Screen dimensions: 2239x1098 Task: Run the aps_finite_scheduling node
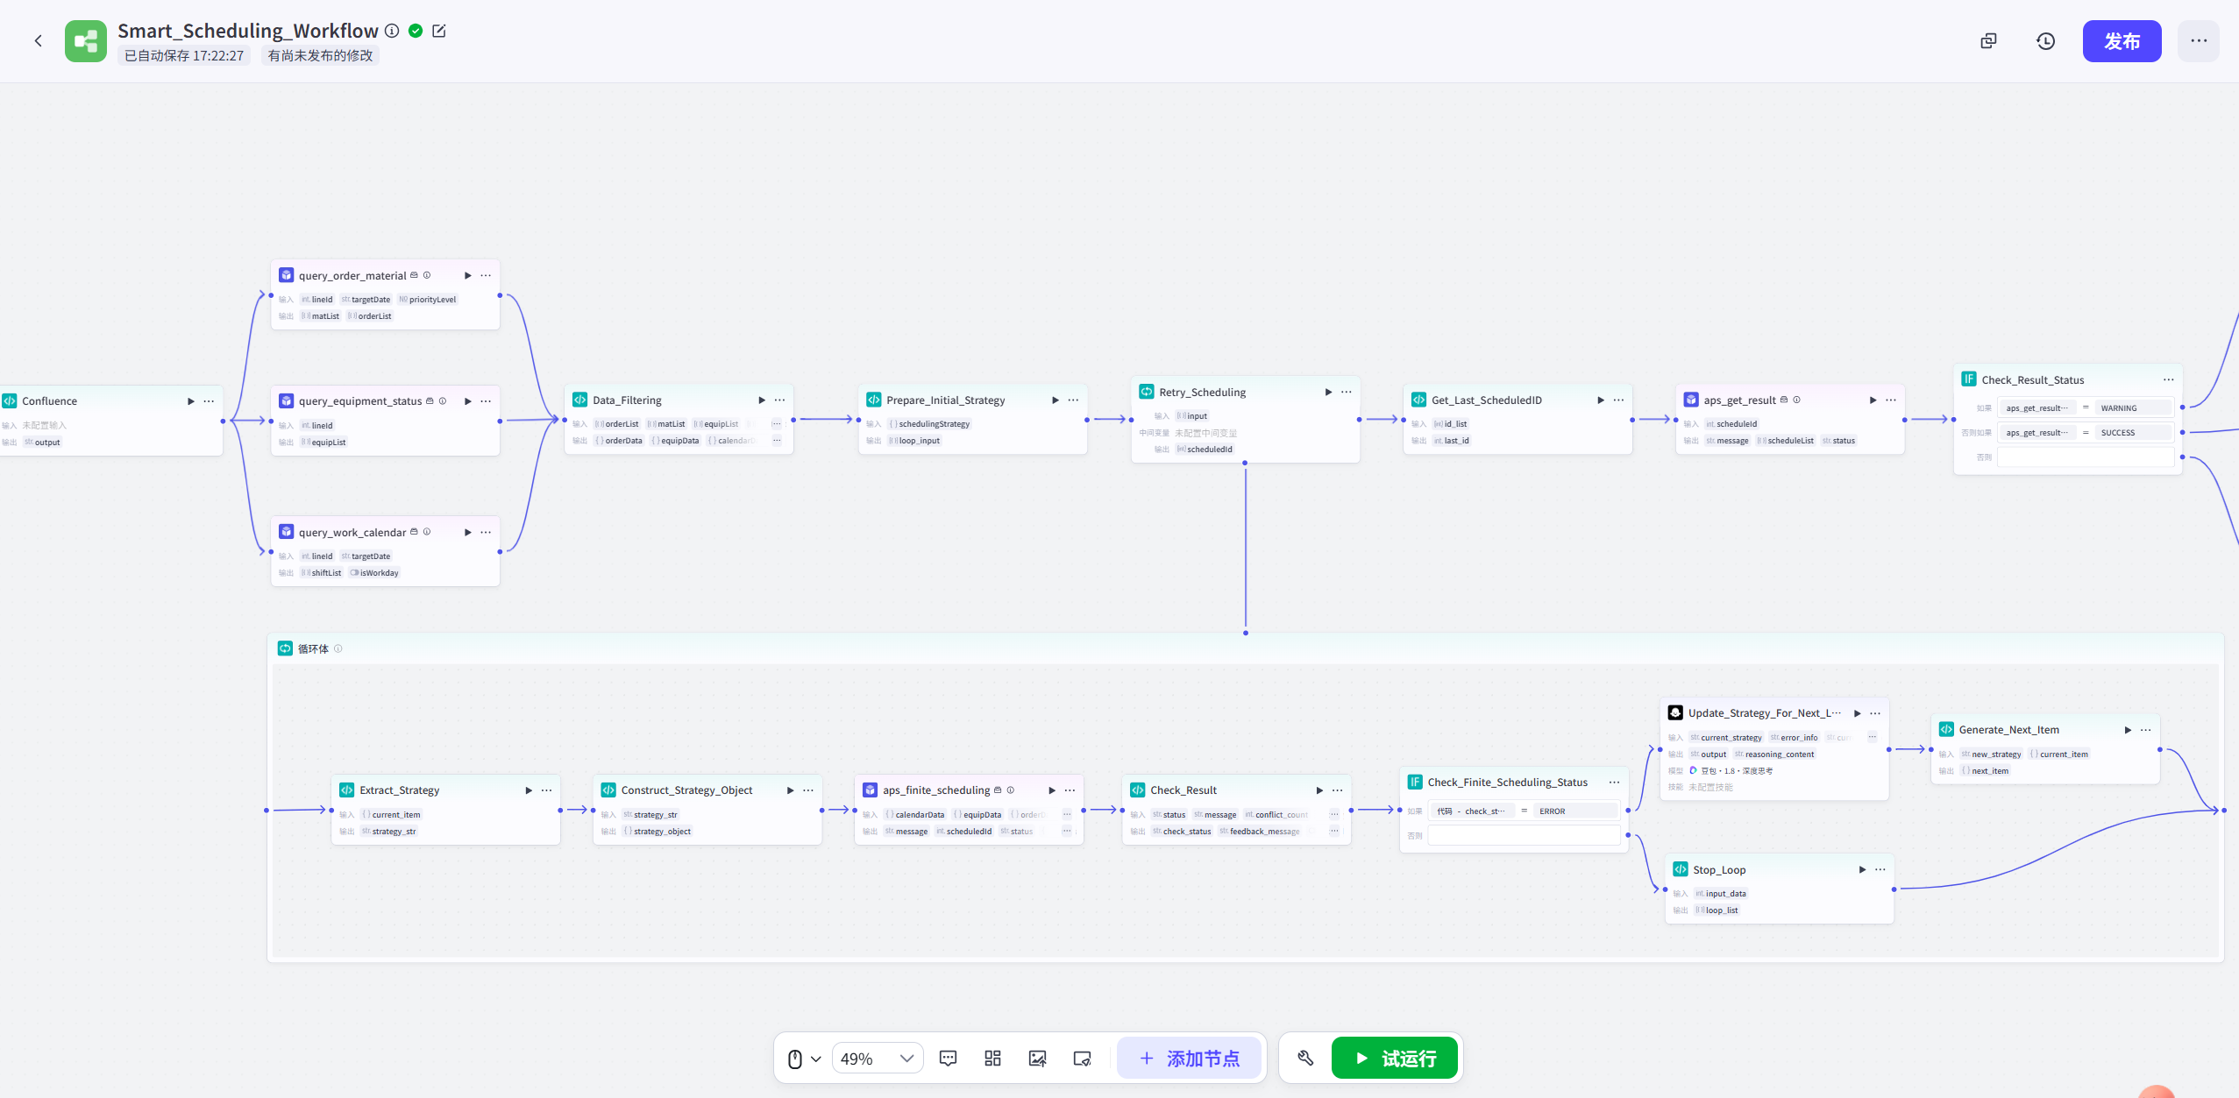coord(1052,790)
